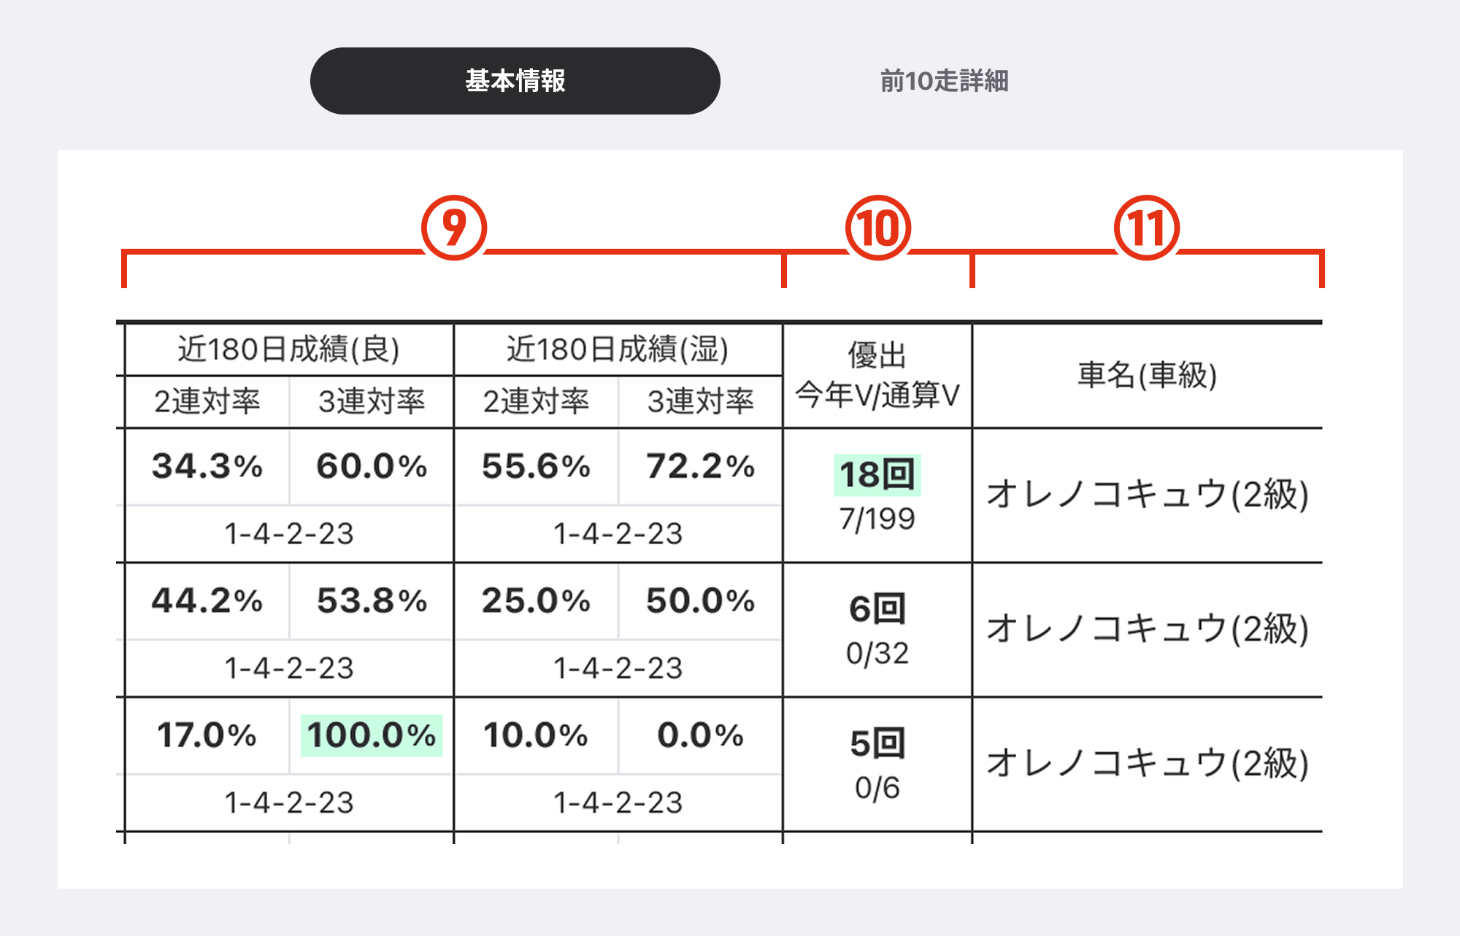Click the highlighted 100.0% cell
The height and width of the screenshot is (936, 1460).
pyautogui.click(x=372, y=735)
